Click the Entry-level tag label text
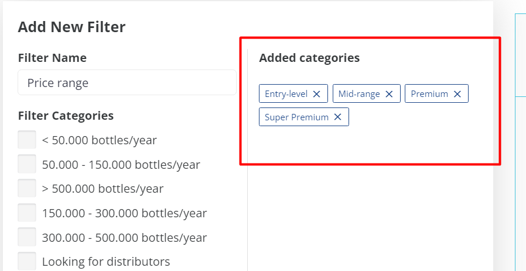Image resolution: width=526 pixels, height=271 pixels. click(x=286, y=94)
